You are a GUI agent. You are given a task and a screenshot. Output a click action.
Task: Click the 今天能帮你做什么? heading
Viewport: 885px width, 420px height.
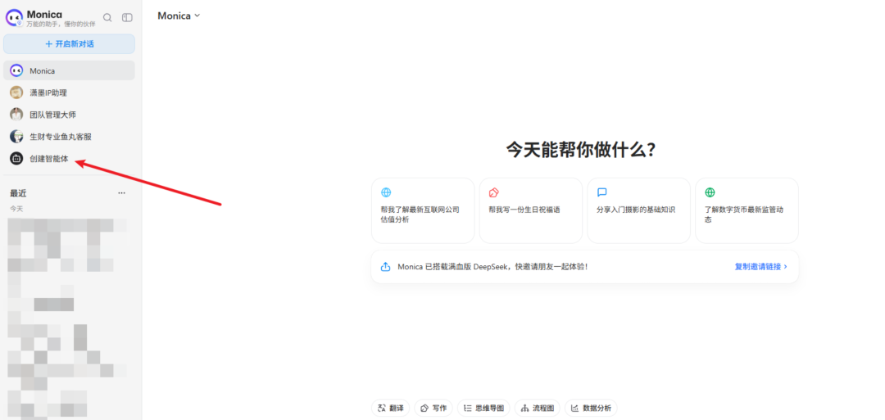coord(581,150)
